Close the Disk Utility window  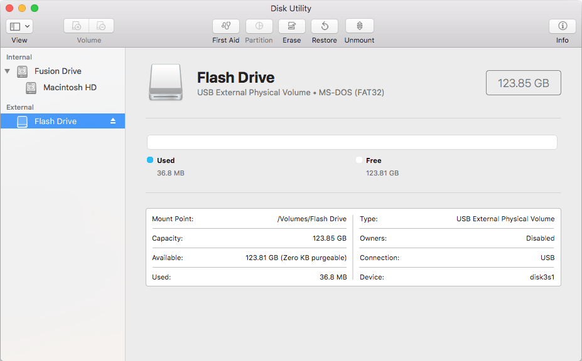click(x=9, y=8)
